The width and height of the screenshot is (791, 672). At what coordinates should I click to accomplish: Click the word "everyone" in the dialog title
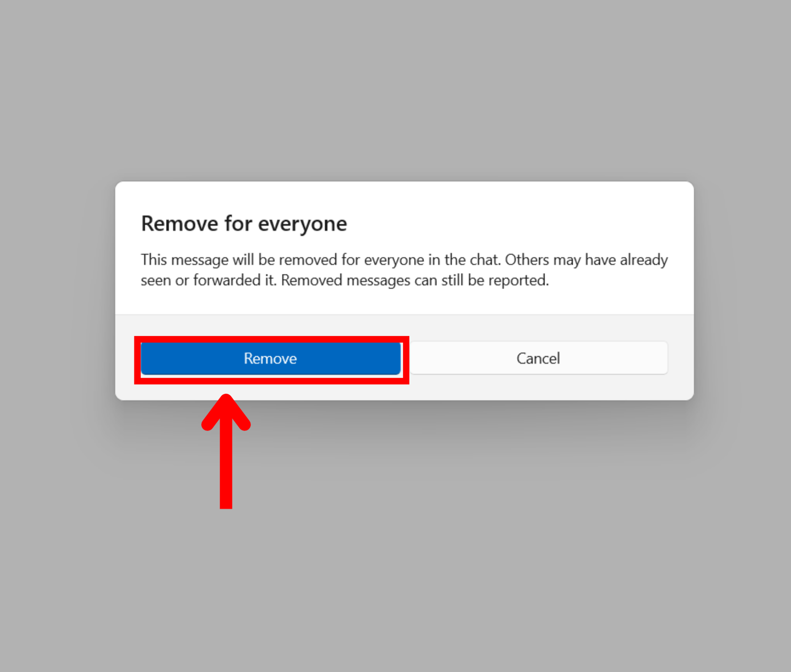coord(302,225)
